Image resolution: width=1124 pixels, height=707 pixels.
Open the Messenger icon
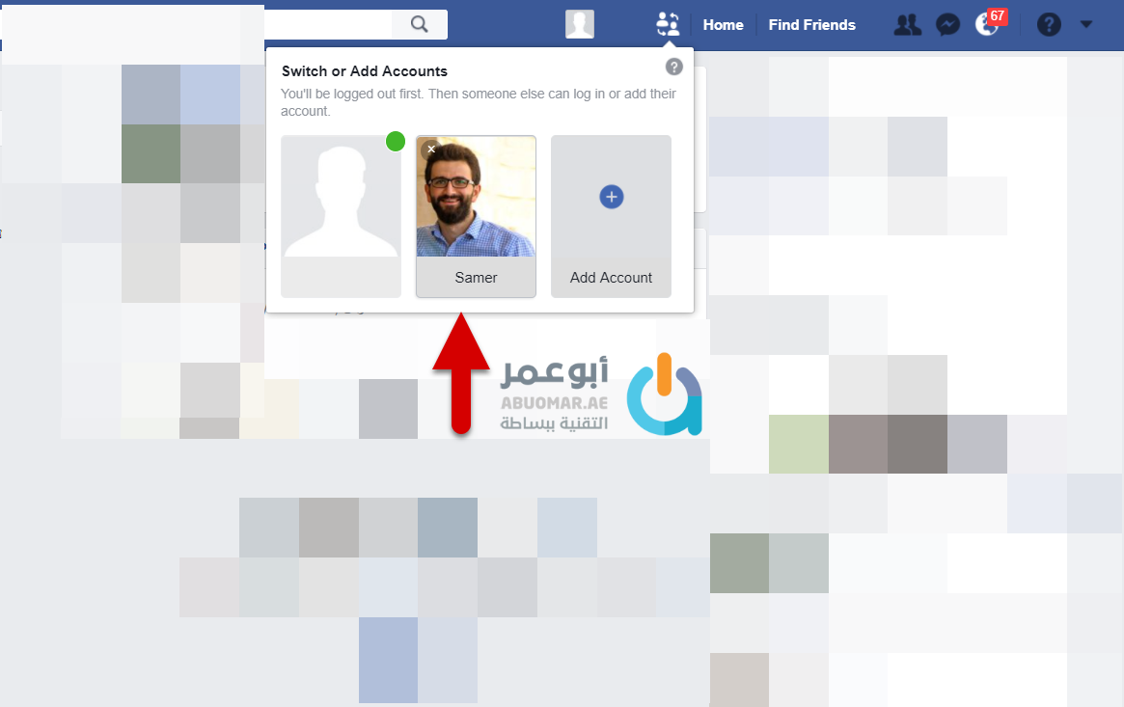[x=947, y=25]
